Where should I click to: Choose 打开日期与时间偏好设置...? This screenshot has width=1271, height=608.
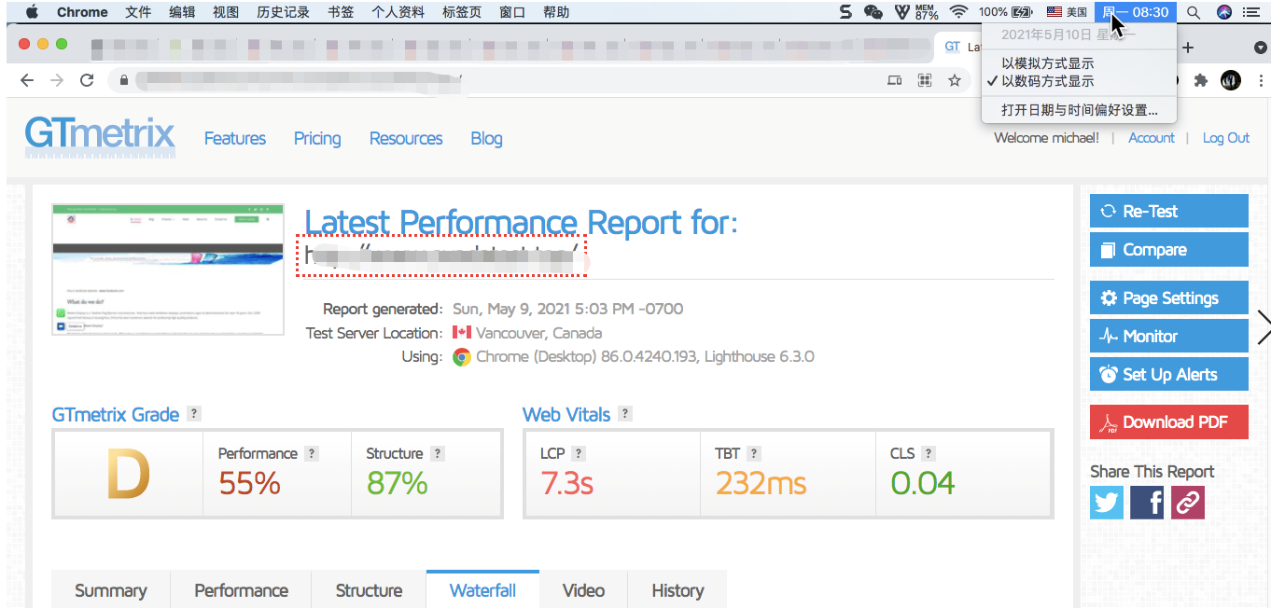pos(1079,110)
